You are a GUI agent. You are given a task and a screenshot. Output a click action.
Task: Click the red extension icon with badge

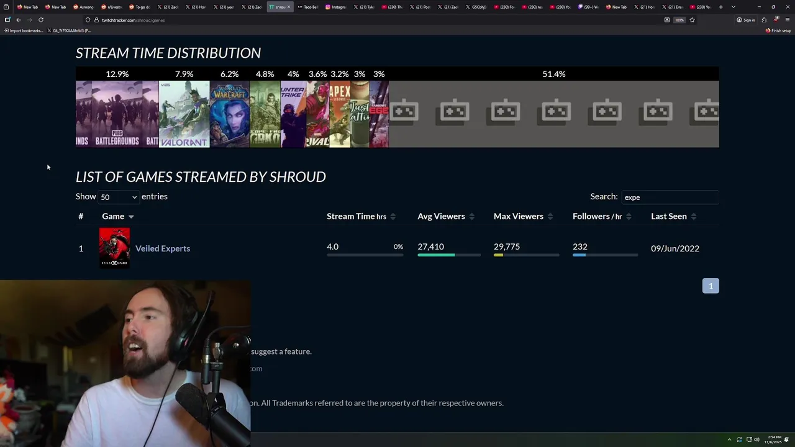tap(776, 19)
